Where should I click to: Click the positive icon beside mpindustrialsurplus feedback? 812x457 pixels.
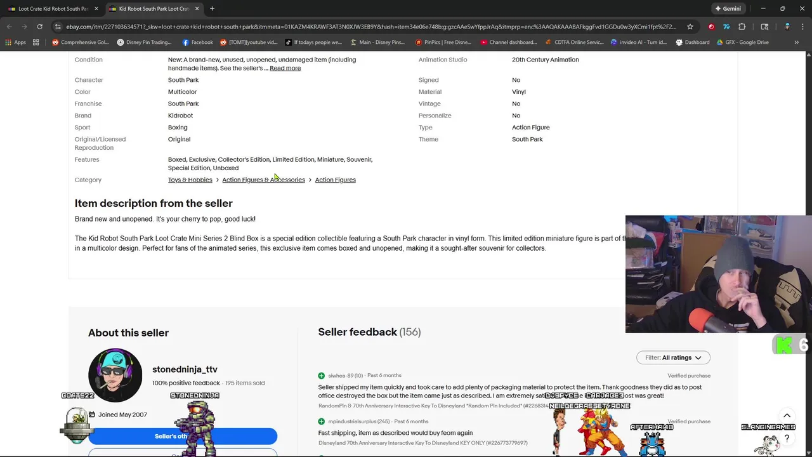(322, 421)
